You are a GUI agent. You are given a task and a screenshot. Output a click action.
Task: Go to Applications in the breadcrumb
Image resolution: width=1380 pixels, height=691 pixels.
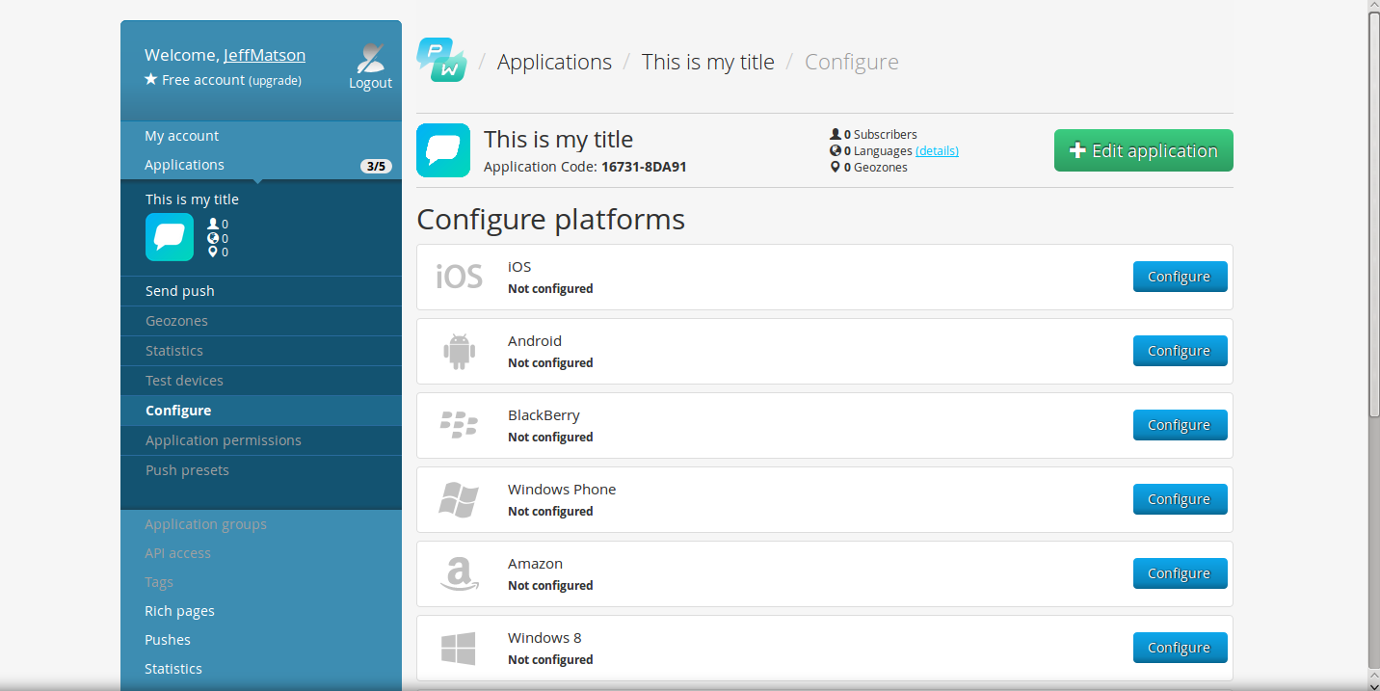[554, 62]
